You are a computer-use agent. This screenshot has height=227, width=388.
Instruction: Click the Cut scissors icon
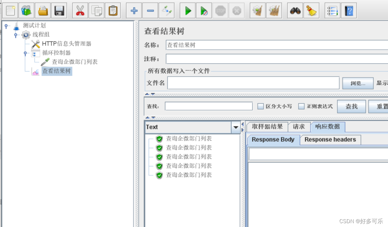pyautogui.click(x=80, y=11)
